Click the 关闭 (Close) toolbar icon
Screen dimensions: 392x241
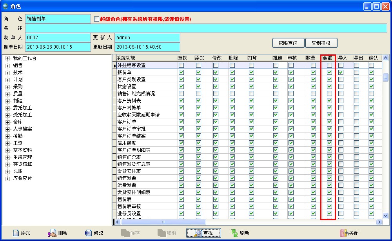pos(344,233)
